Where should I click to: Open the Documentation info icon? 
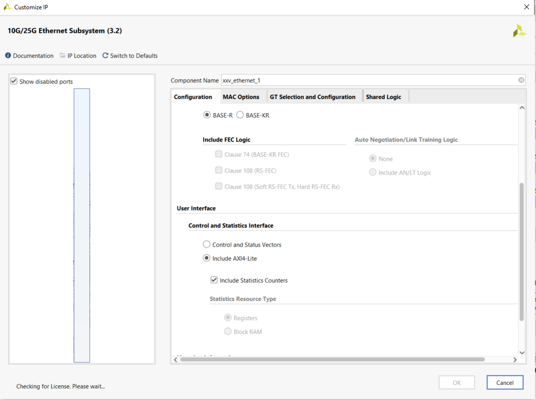tap(8, 55)
